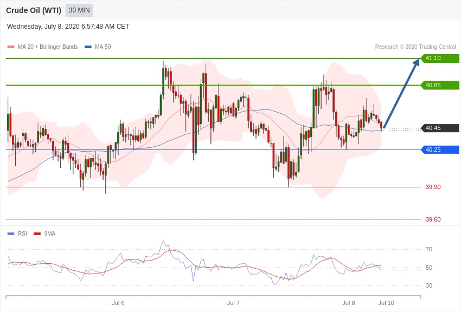Toggle the MA 20 + Bollinger Bands legend label
This screenshot has height=312, width=461.
pos(48,47)
